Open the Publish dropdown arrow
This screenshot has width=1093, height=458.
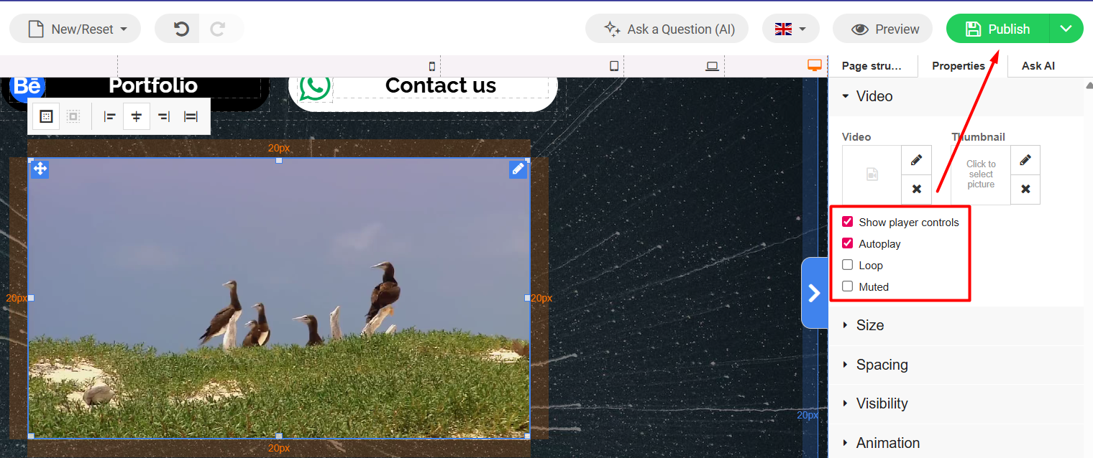pos(1066,29)
